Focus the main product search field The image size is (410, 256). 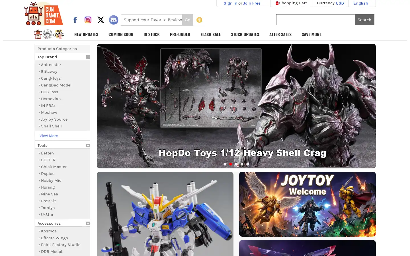pyautogui.click(x=315, y=20)
